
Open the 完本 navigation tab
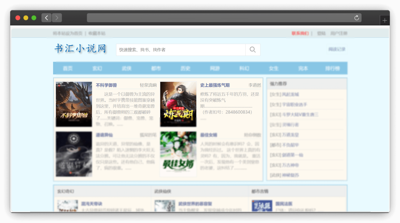click(303, 69)
